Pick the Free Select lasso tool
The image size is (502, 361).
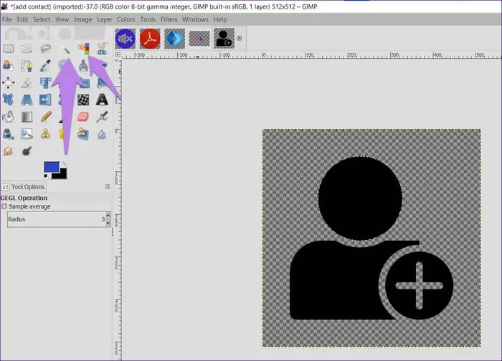[45, 49]
